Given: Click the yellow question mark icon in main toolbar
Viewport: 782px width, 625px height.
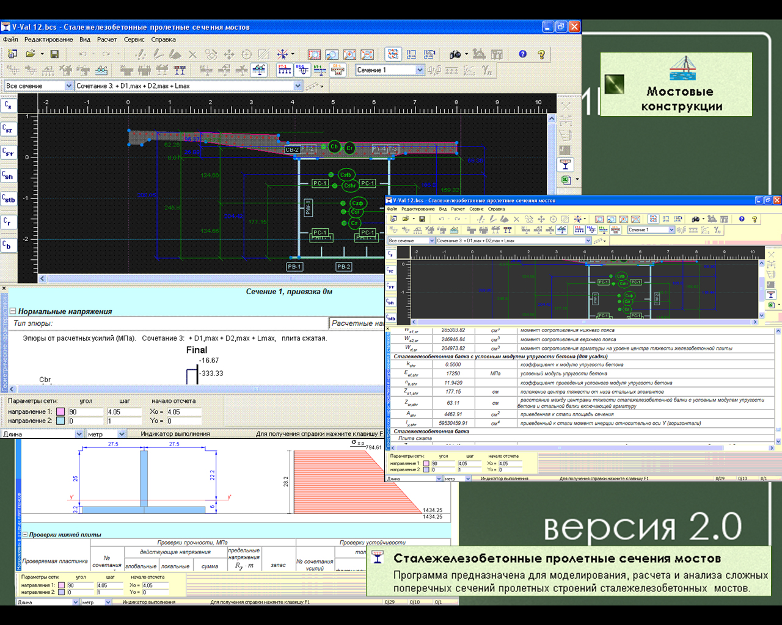Looking at the screenshot, I should pyautogui.click(x=541, y=54).
